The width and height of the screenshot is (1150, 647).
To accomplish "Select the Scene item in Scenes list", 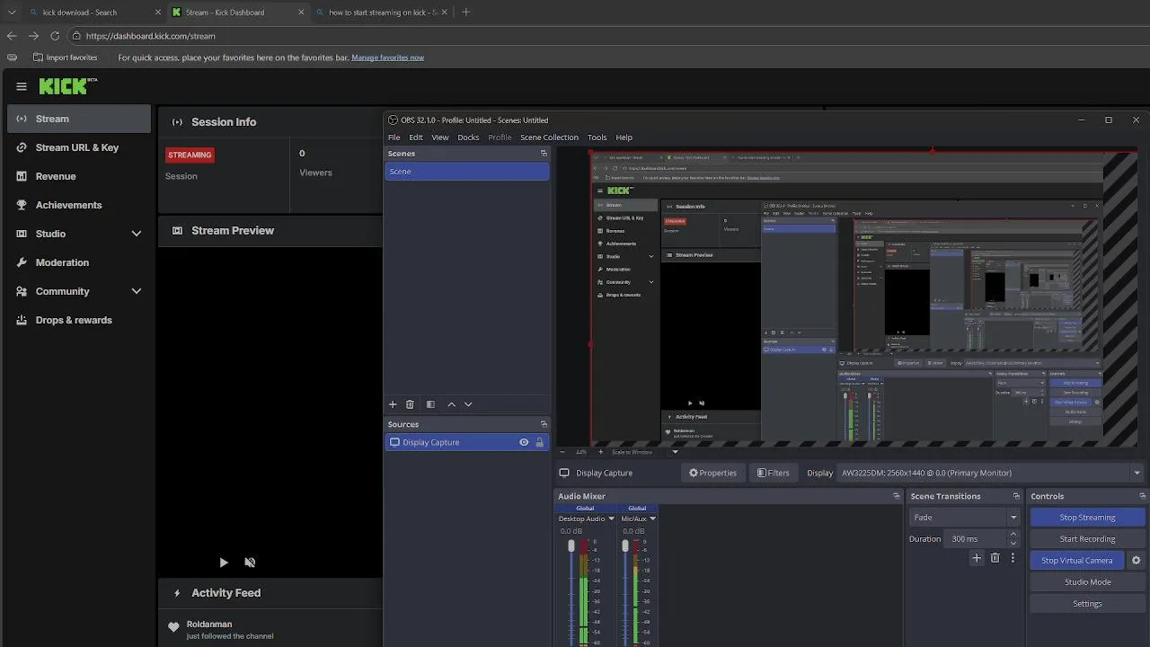I will tap(467, 172).
